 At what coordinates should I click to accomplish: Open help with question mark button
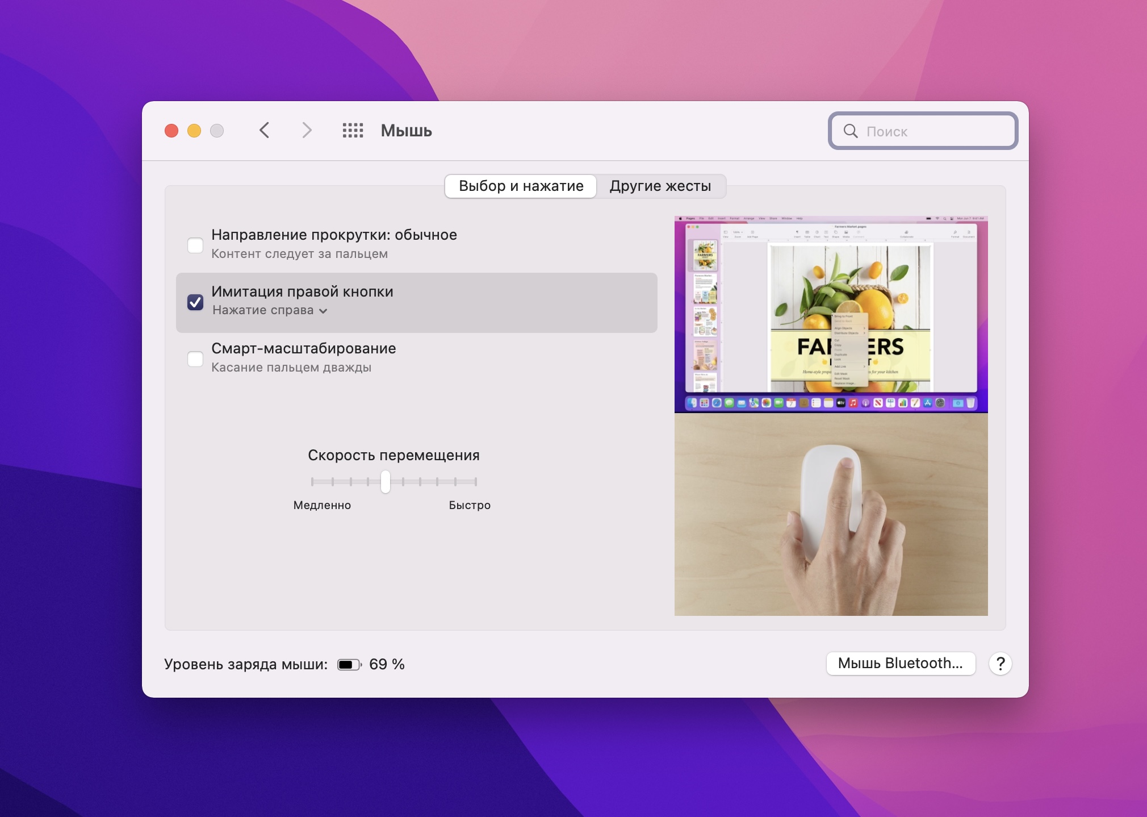tap(1000, 663)
